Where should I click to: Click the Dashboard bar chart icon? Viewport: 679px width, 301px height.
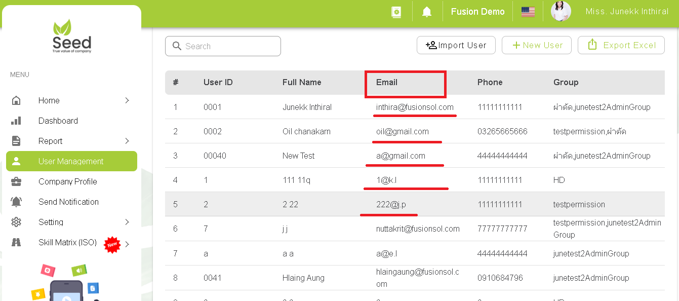(x=16, y=121)
